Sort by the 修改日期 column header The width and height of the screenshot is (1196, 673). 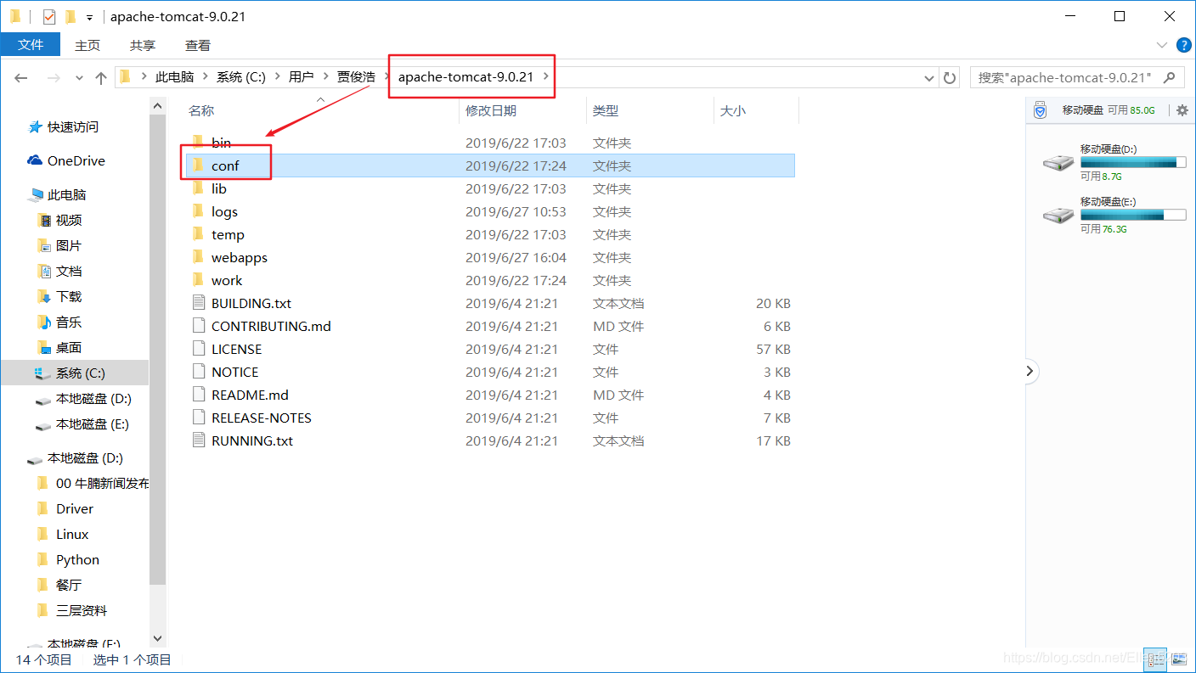pyautogui.click(x=491, y=111)
